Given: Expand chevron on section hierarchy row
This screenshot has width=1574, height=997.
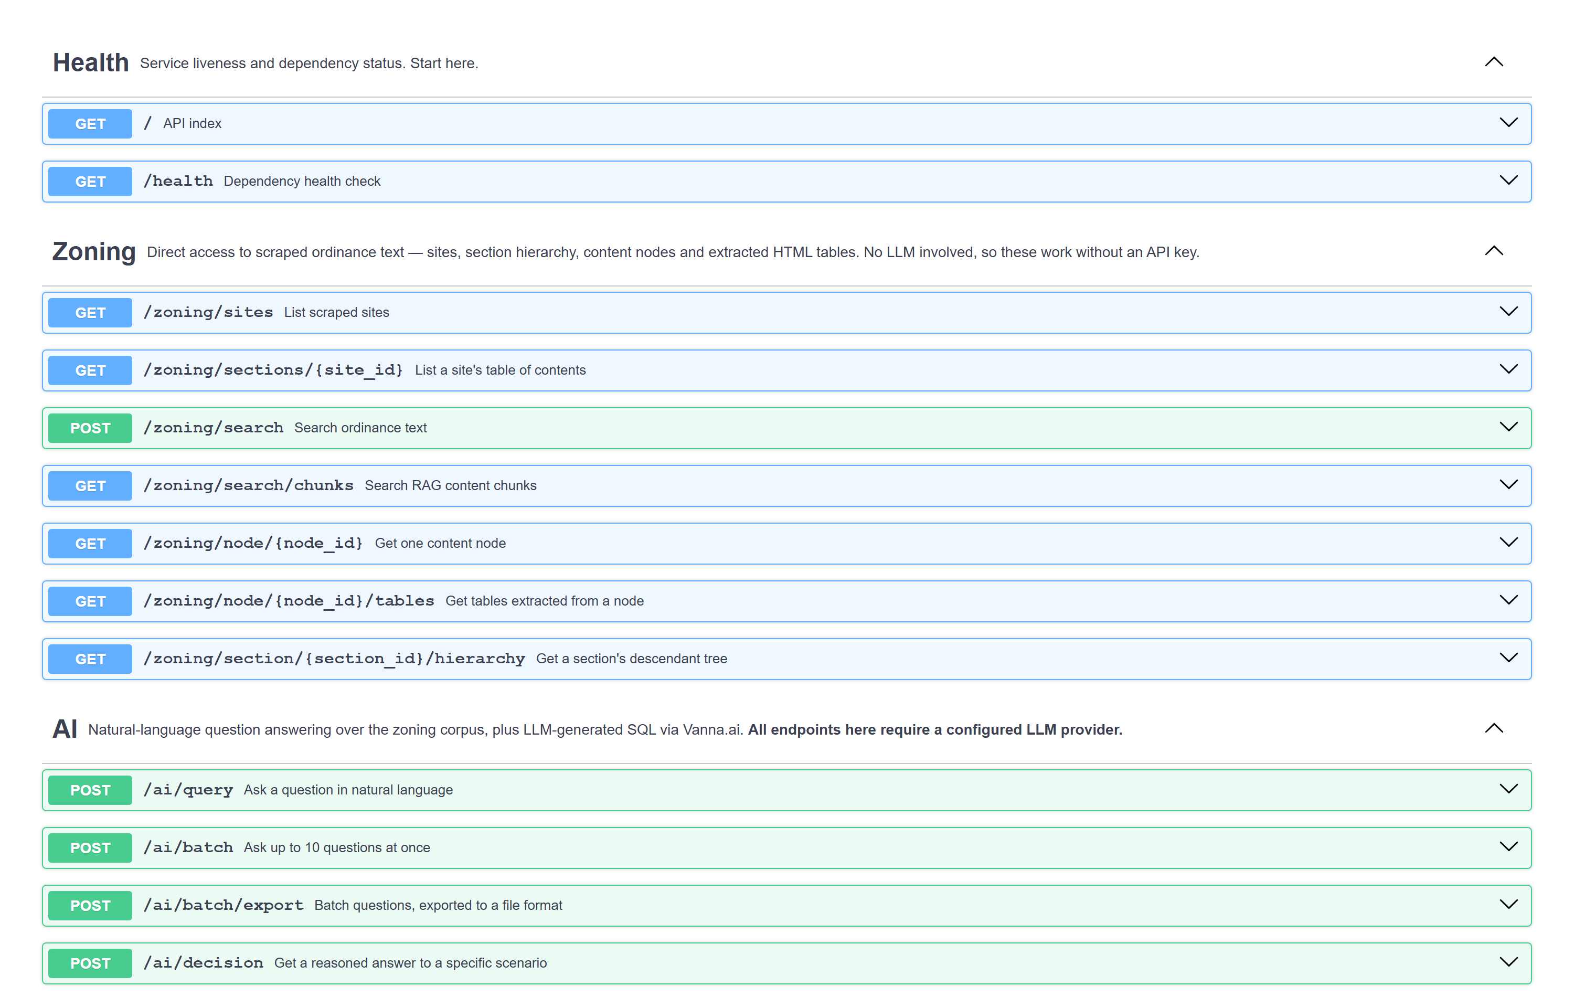Looking at the screenshot, I should (x=1508, y=657).
